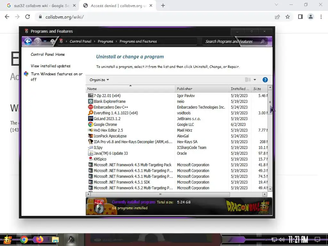The width and height of the screenshot is (328, 246).
Task: Click the Dragon Ball Start button
Action: point(8,240)
